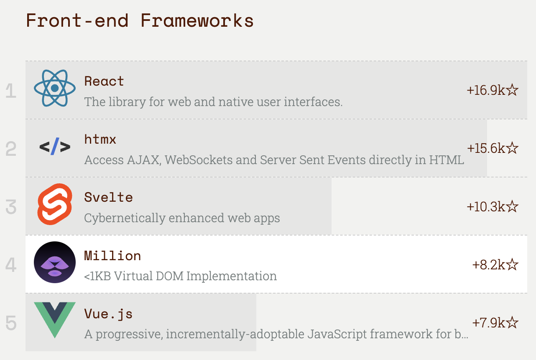Click the orange Svelte logo
Screen dimensions: 536x360
coord(55,204)
